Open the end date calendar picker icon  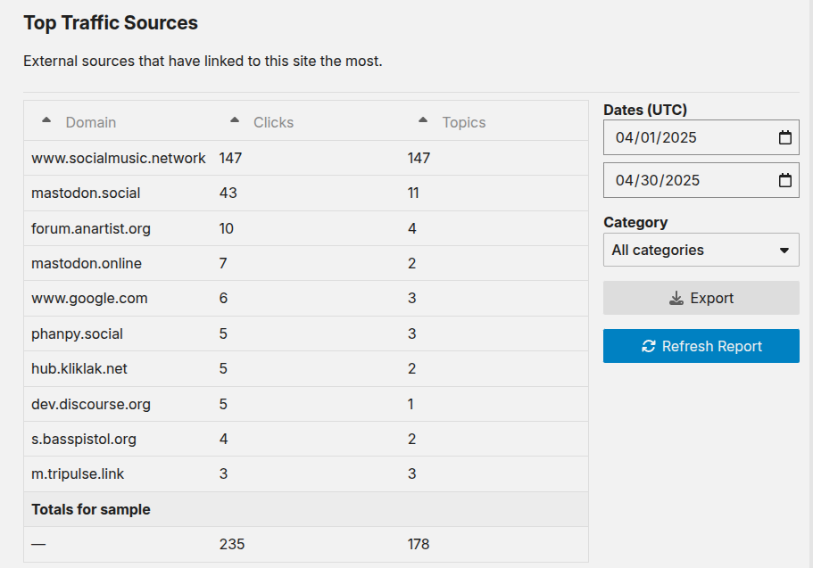[x=785, y=180]
